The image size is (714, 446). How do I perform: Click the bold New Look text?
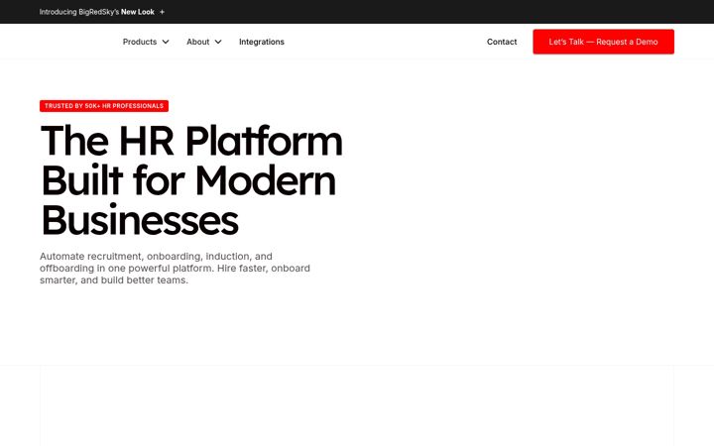[138, 12]
